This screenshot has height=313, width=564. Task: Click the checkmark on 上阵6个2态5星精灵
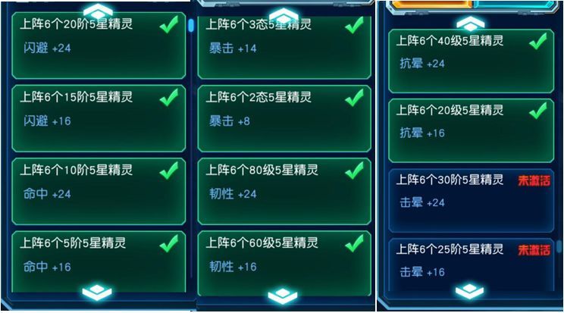pos(355,97)
